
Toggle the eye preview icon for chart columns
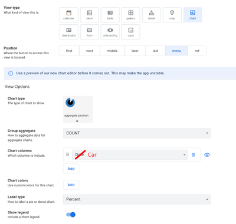coord(207,155)
